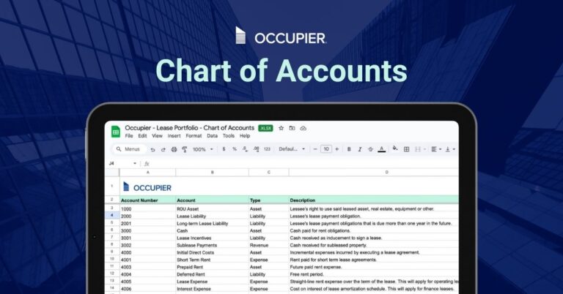Open the Google Sheets home icon
This screenshot has width=563, height=294.
coord(116,132)
